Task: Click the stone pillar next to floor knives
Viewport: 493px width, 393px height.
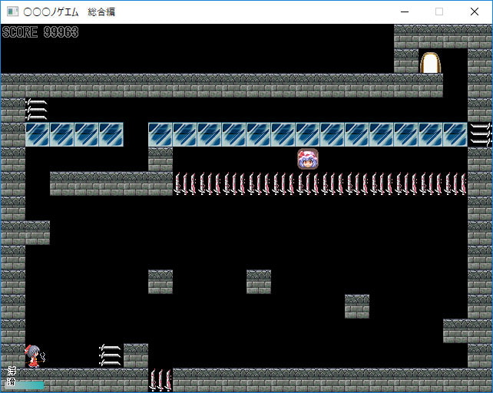Action: coord(136,355)
